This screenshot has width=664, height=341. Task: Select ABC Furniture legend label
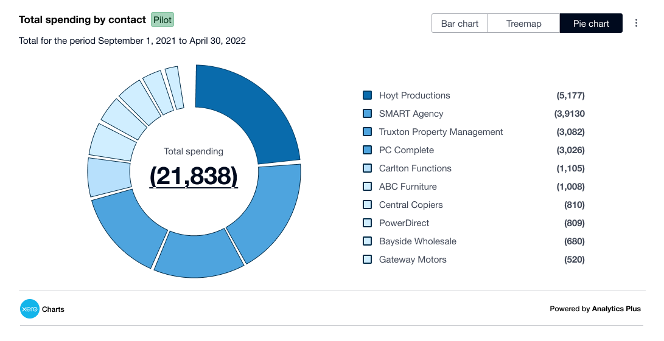click(408, 187)
